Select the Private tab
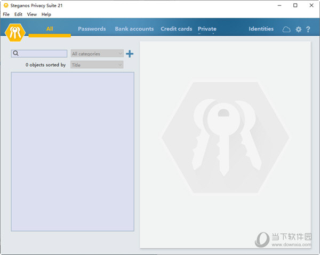The width and height of the screenshot is (320, 255). [207, 29]
